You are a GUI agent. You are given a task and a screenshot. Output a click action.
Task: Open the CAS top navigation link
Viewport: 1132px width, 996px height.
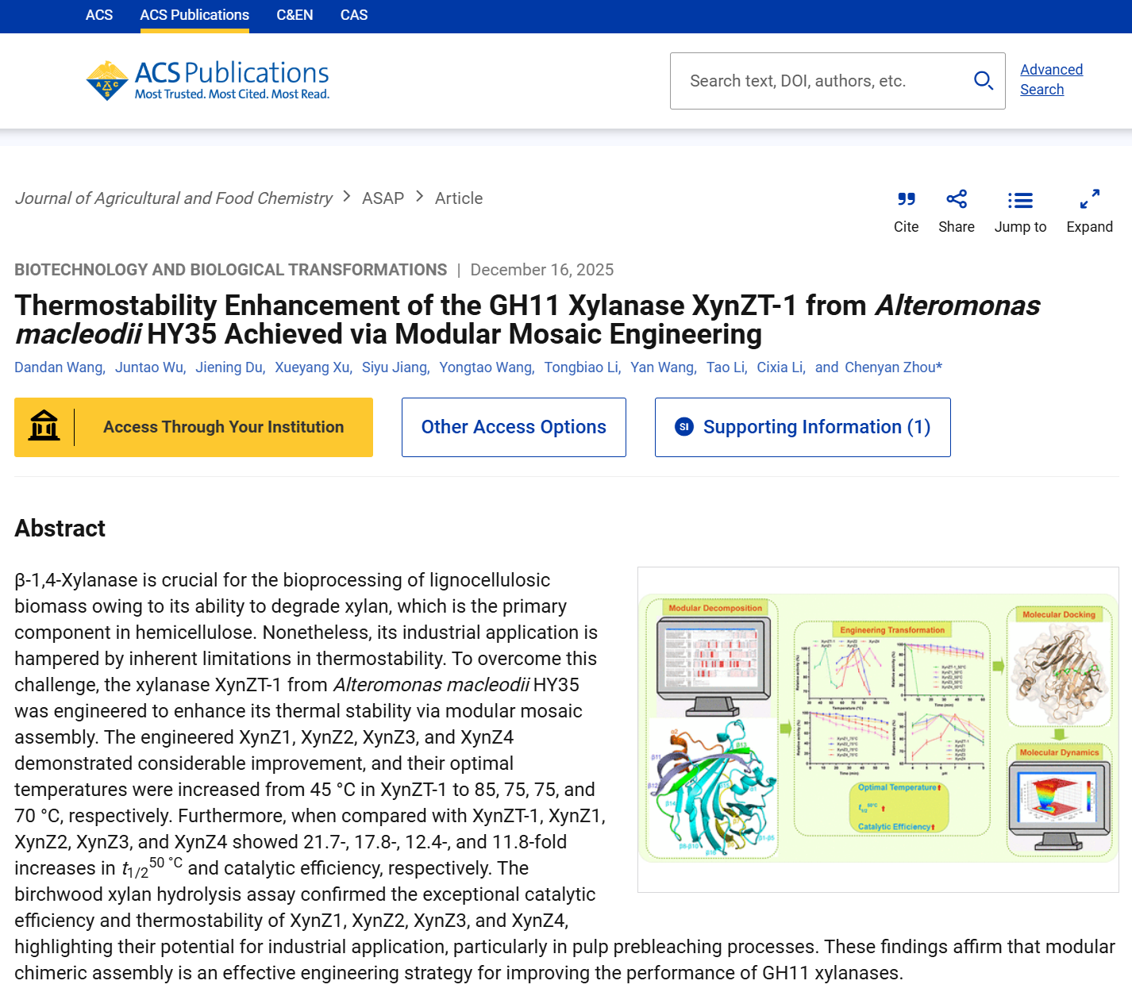(x=353, y=15)
